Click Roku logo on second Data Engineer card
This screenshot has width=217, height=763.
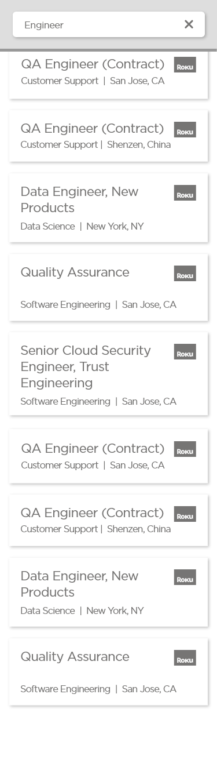[185, 577]
